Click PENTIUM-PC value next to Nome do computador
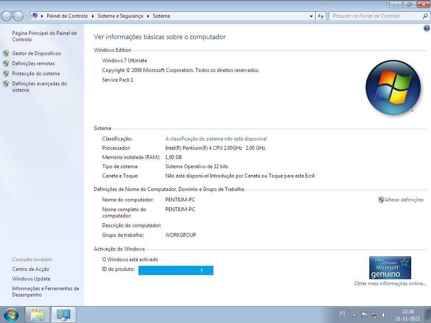 coord(180,200)
